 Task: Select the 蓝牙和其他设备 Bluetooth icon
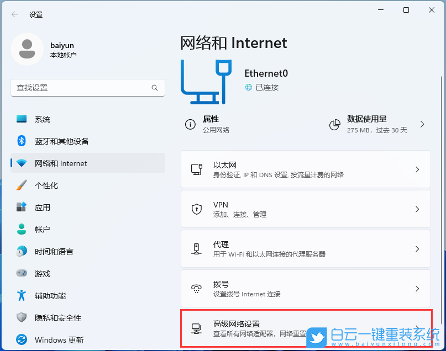(x=20, y=141)
